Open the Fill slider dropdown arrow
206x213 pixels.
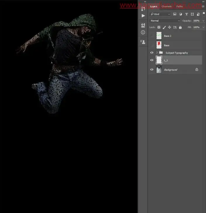point(203,27)
